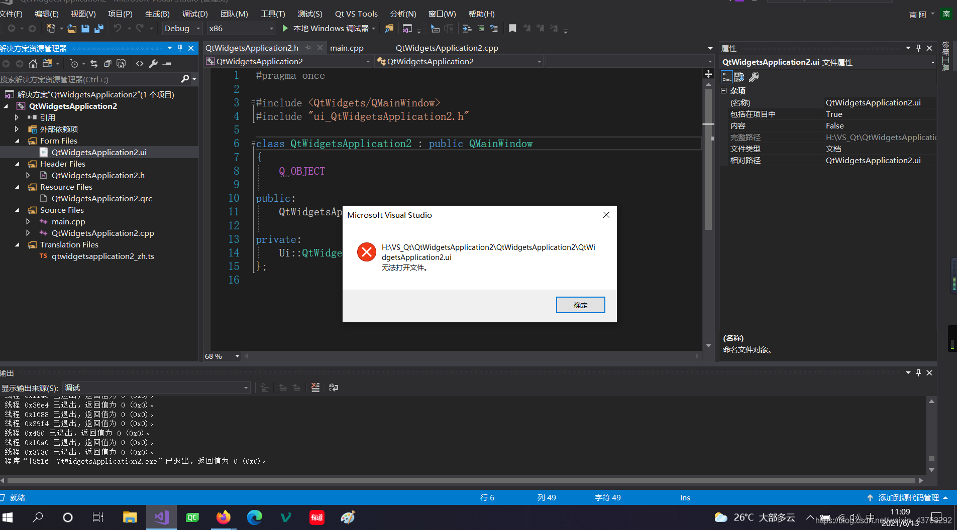The image size is (957, 530).
Task: Open the 生成(B) menu
Action: [x=157, y=14]
